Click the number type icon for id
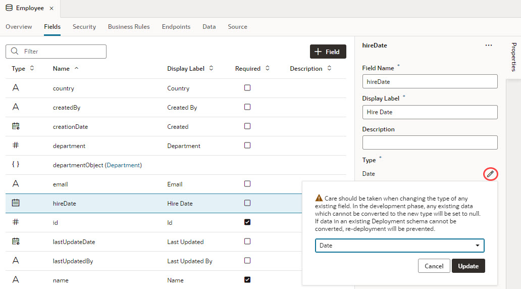Viewport: 521px width, 289px height. pyautogui.click(x=16, y=222)
